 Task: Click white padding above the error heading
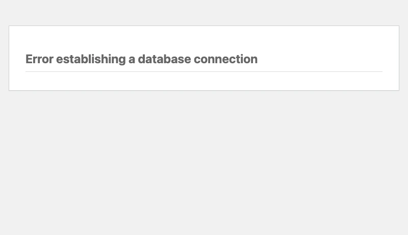pos(204,38)
